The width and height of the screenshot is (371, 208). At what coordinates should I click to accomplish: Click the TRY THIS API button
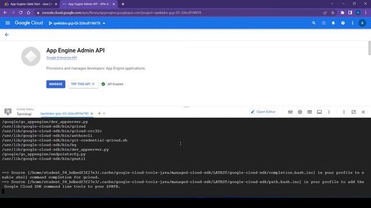click(x=83, y=84)
